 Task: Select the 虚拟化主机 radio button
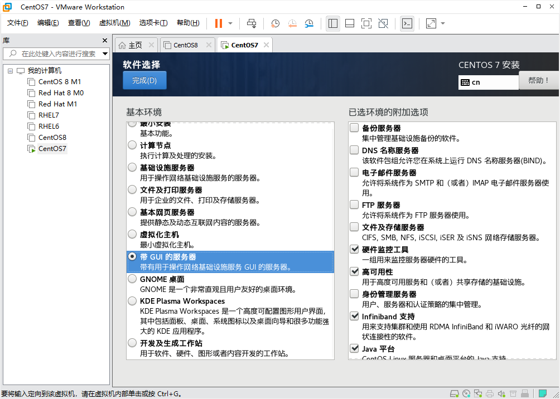coord(132,234)
